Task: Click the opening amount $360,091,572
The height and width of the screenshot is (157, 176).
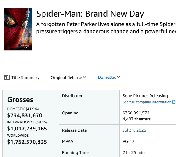Action: coord(136,113)
